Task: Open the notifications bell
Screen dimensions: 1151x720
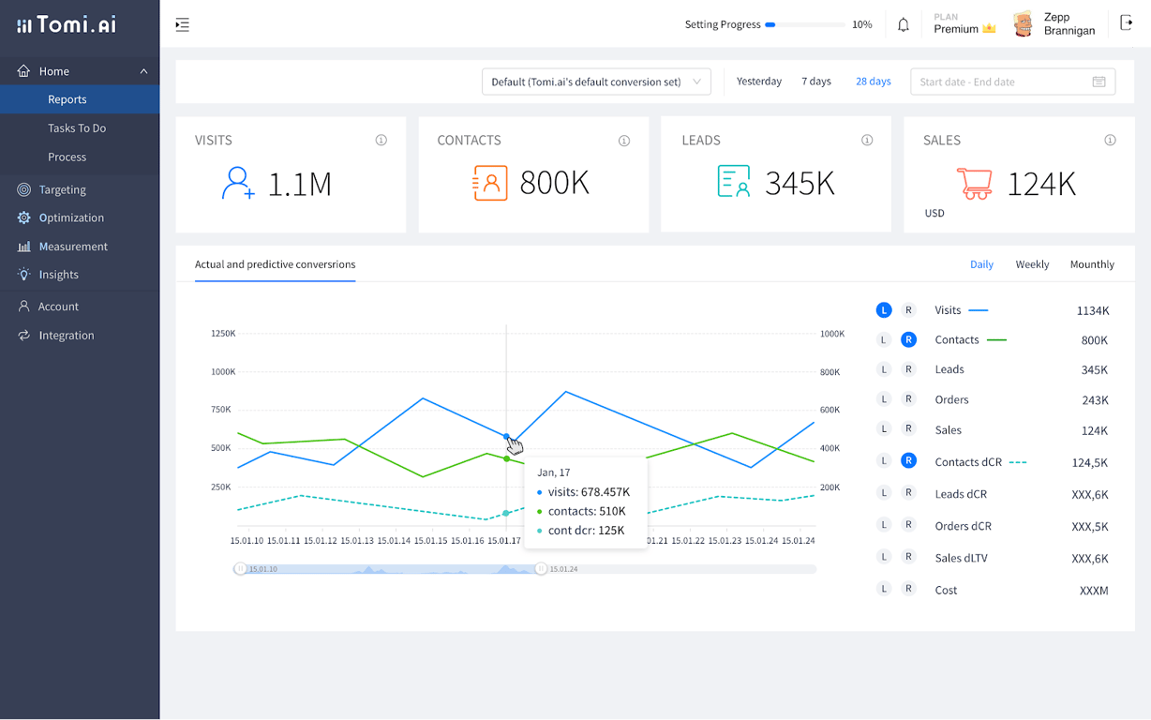Action: tap(904, 24)
